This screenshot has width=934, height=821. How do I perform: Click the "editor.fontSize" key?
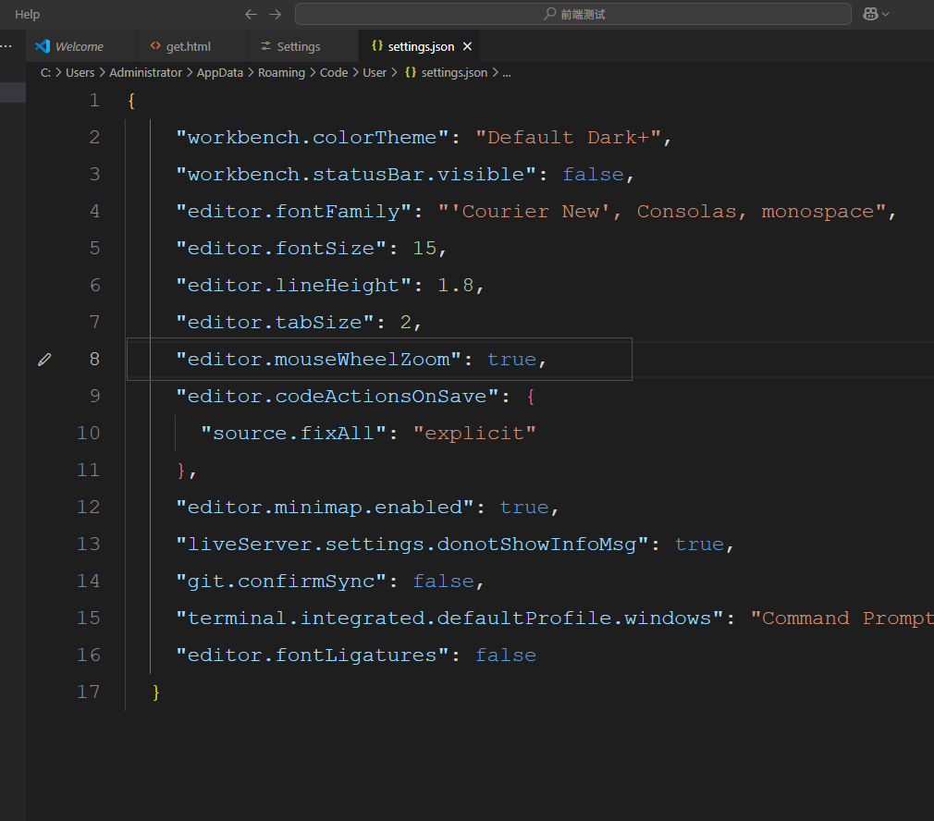tap(281, 249)
